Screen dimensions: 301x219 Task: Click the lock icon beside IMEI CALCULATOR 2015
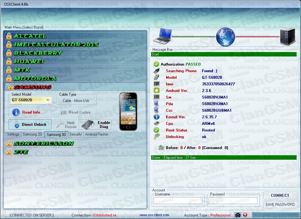coord(9,45)
